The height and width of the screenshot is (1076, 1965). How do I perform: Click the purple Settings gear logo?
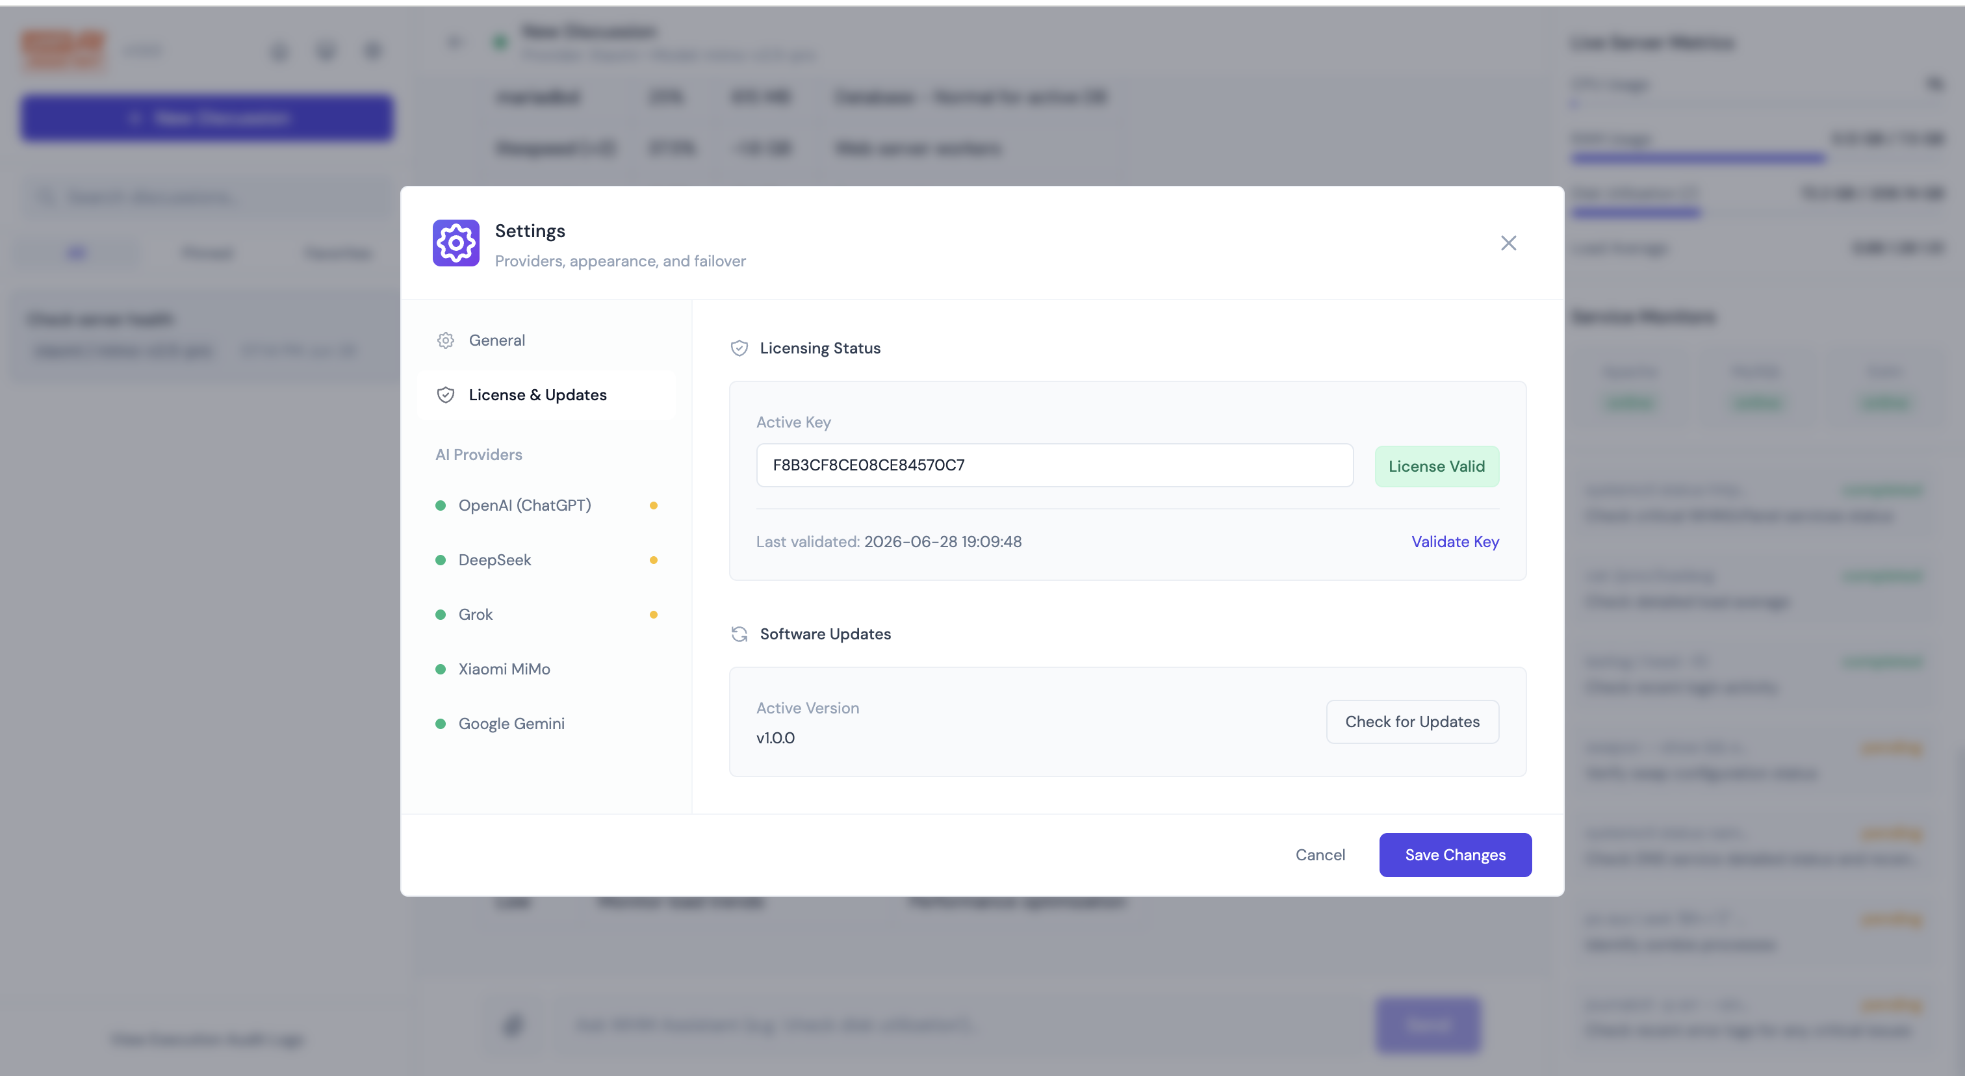coord(456,243)
